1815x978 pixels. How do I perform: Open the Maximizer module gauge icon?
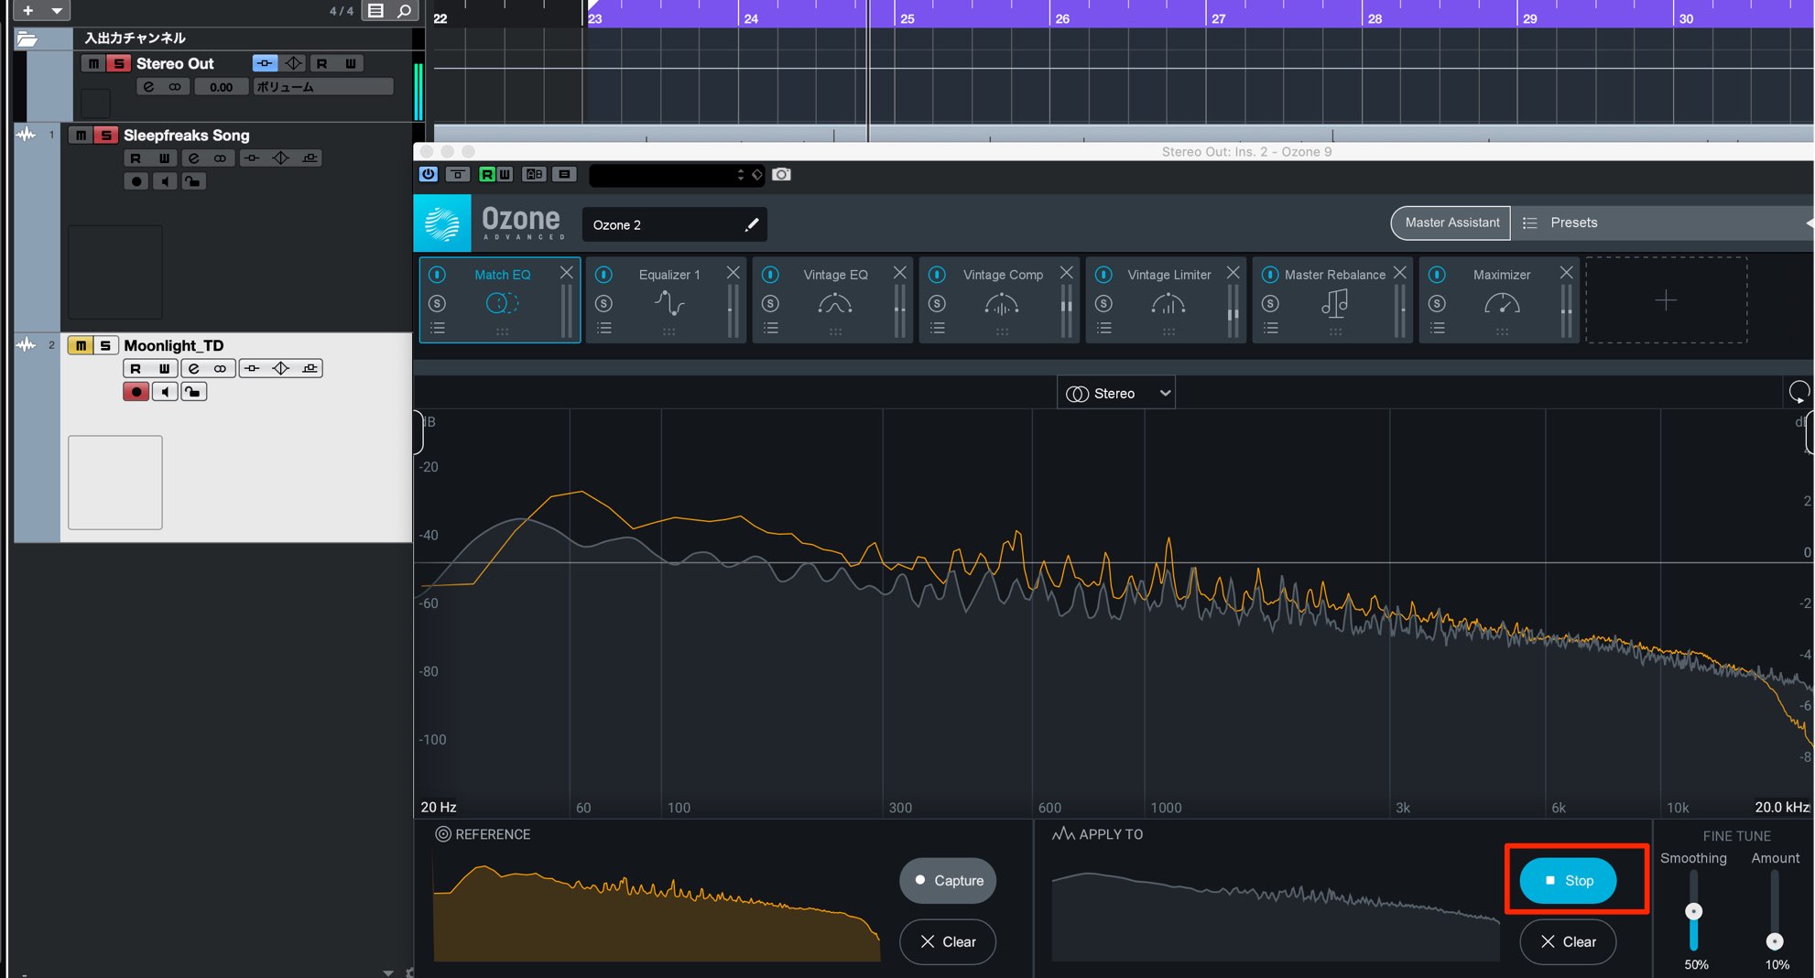pos(1502,303)
